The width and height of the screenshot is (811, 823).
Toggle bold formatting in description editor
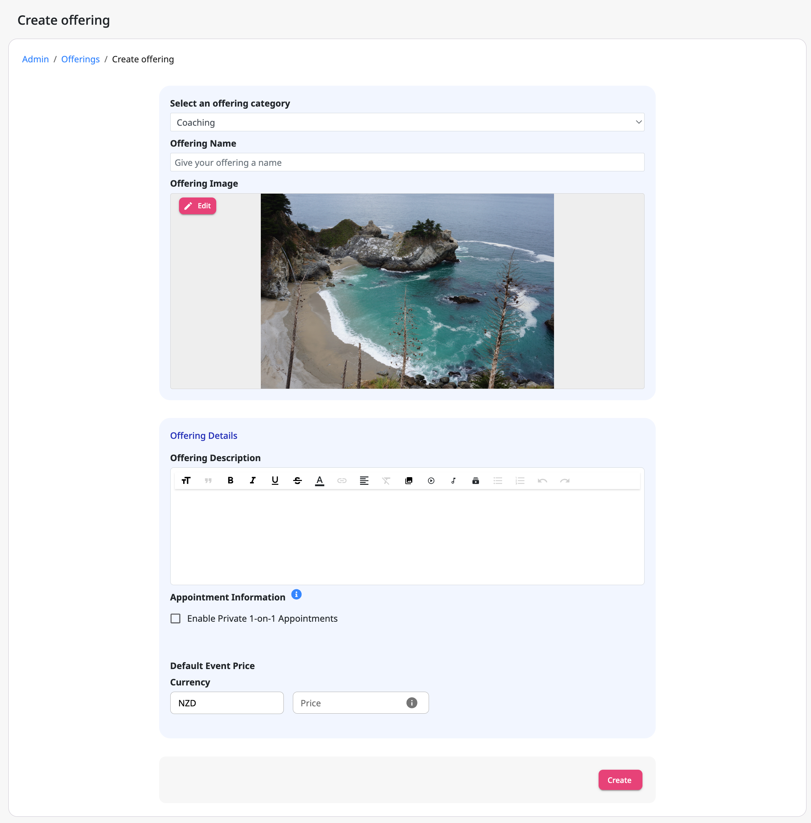pos(231,481)
